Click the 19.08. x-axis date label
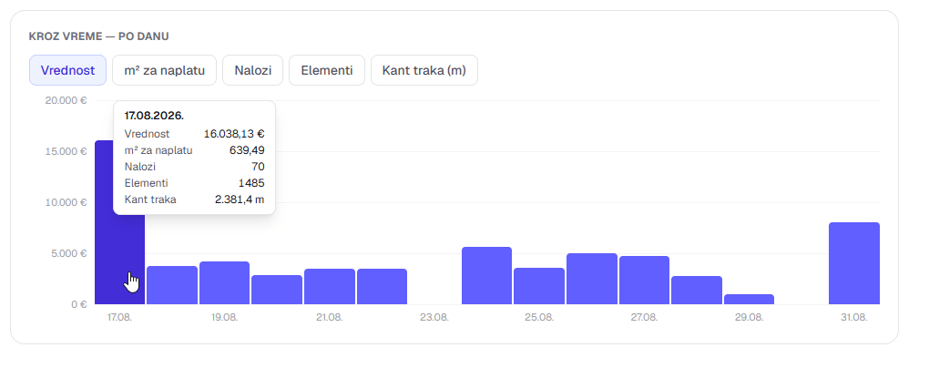Image resolution: width=929 pixels, height=368 pixels. [225, 318]
